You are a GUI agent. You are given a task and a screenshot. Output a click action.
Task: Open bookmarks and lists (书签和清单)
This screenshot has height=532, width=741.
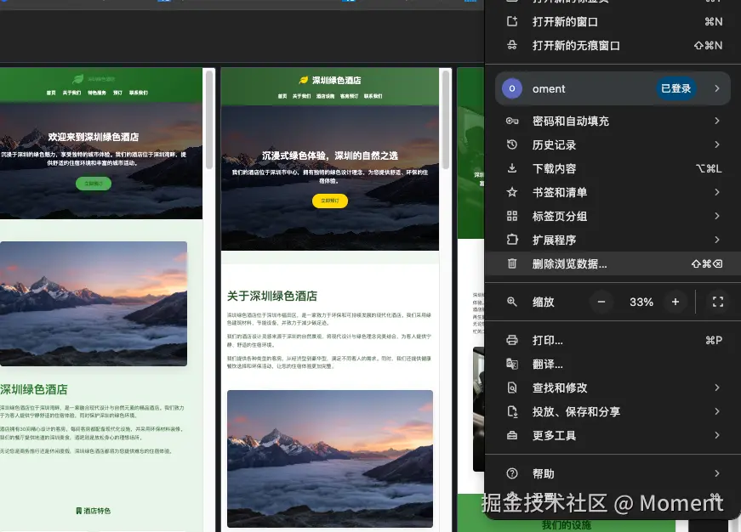coord(613,192)
